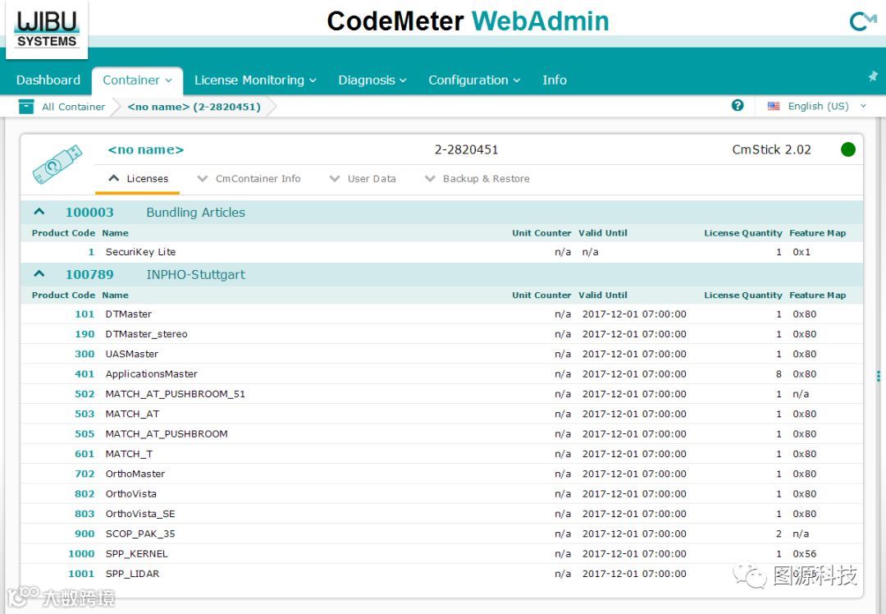Collapse firm code 100789 INPHO-Stuttgart
The height and width of the screenshot is (614, 886).
point(39,274)
